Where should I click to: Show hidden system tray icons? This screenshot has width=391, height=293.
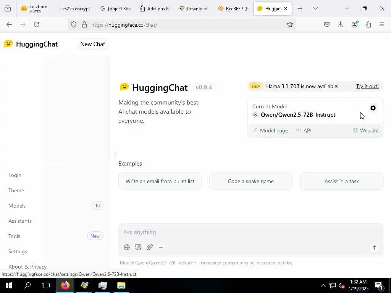pos(323,285)
